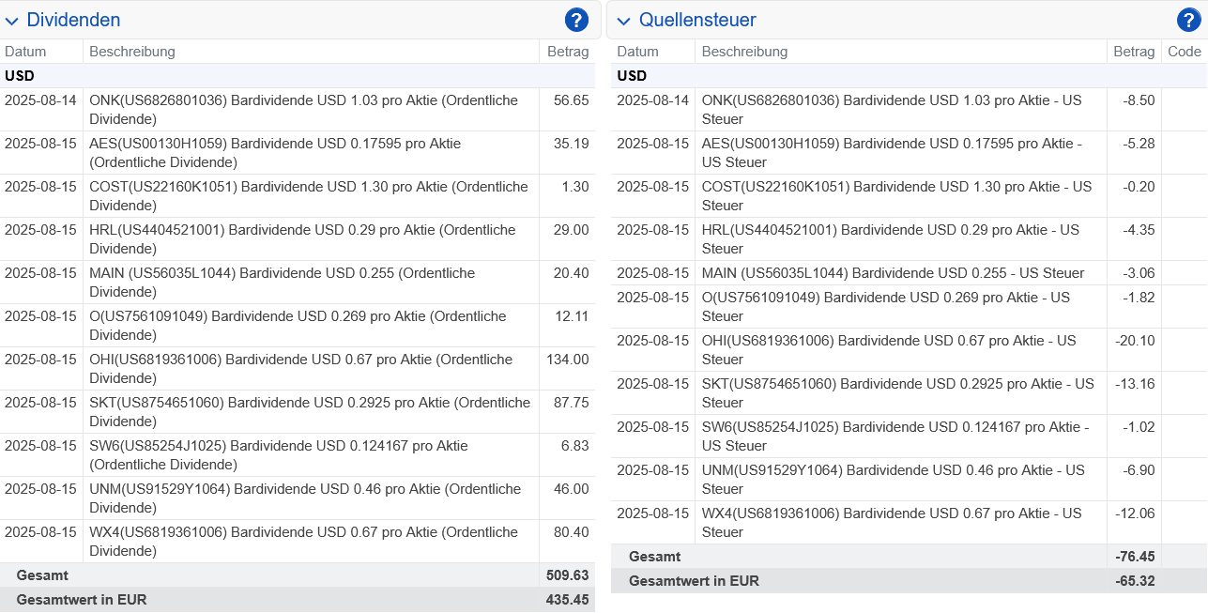This screenshot has width=1208, height=613.
Task: Collapse the Quellensteuer section chevron
Action: pos(624,21)
